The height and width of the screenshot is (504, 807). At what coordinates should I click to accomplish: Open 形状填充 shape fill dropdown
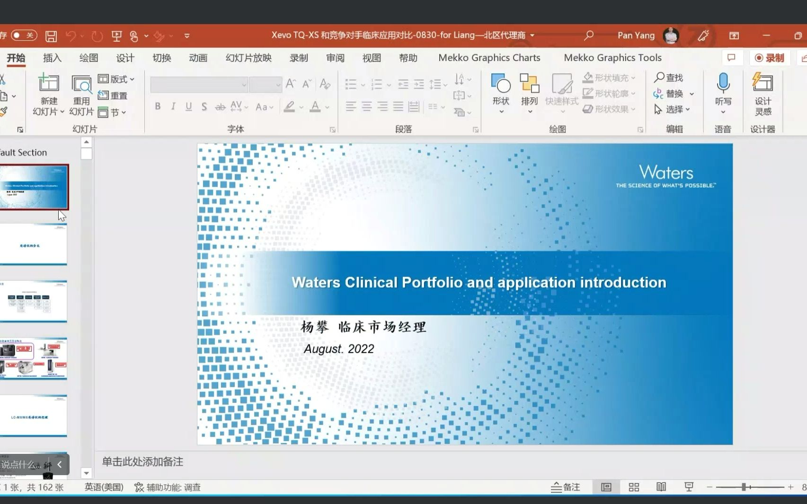(x=609, y=78)
